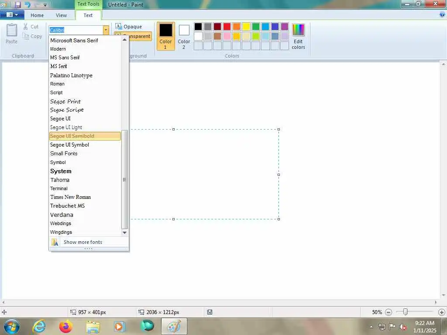Choose Segoe UI Semibold font

point(85,136)
